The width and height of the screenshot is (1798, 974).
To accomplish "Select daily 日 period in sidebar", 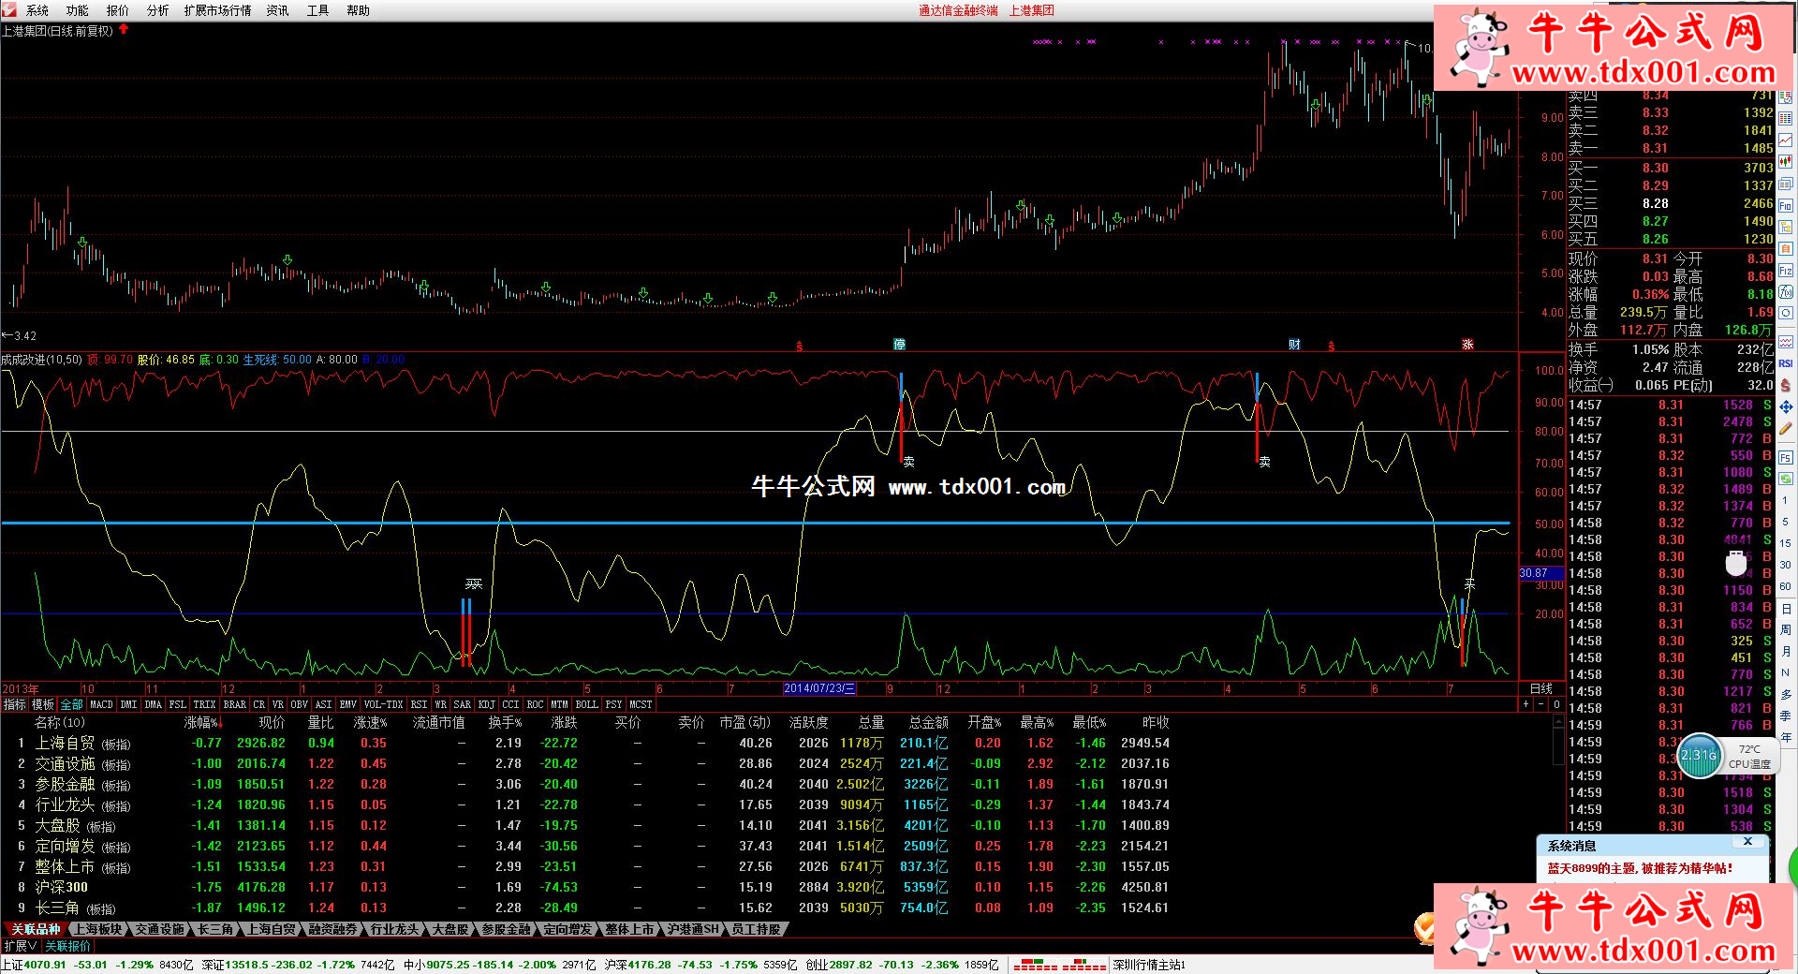I will [x=1786, y=609].
